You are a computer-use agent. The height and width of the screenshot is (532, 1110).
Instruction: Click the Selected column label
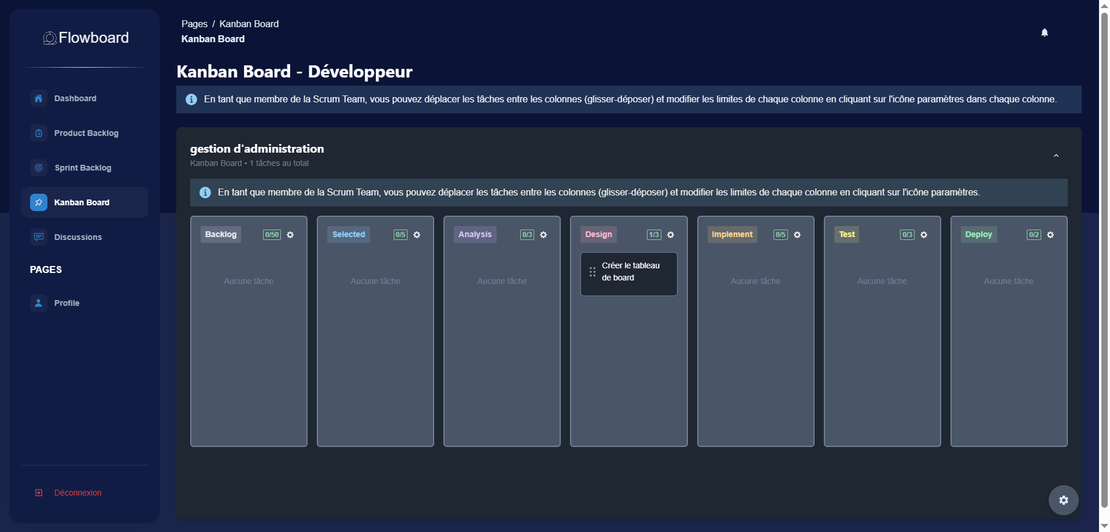point(349,234)
